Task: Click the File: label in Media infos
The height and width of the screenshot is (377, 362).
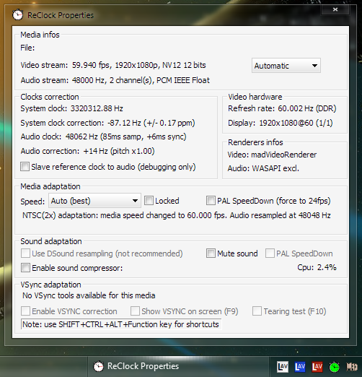Action: pyautogui.click(x=27, y=48)
